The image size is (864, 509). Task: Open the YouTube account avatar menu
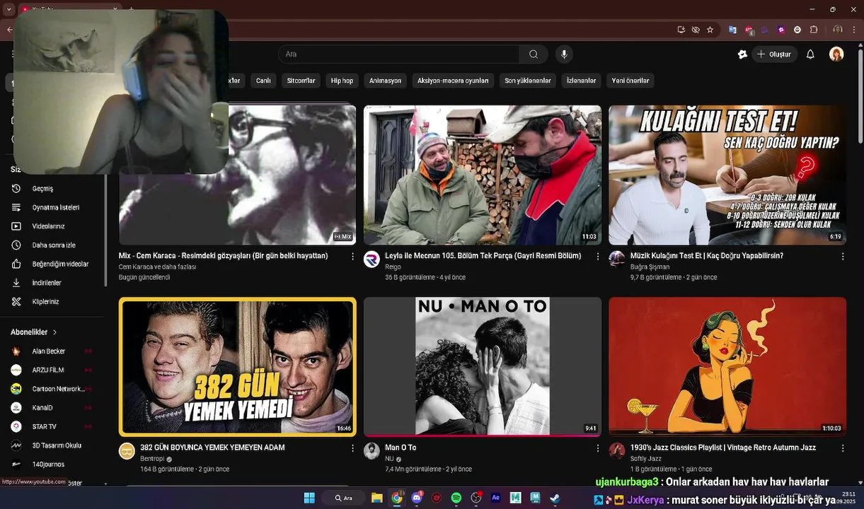point(836,54)
